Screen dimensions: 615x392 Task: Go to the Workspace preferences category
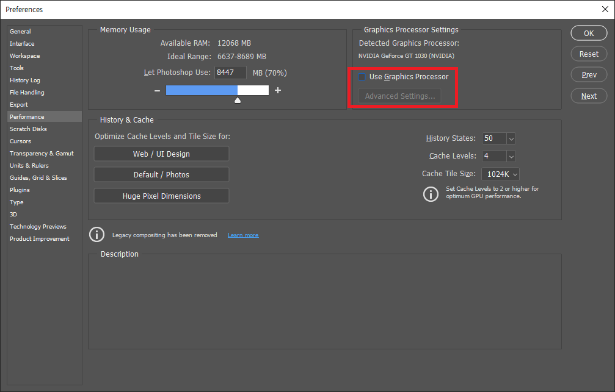pos(45,55)
